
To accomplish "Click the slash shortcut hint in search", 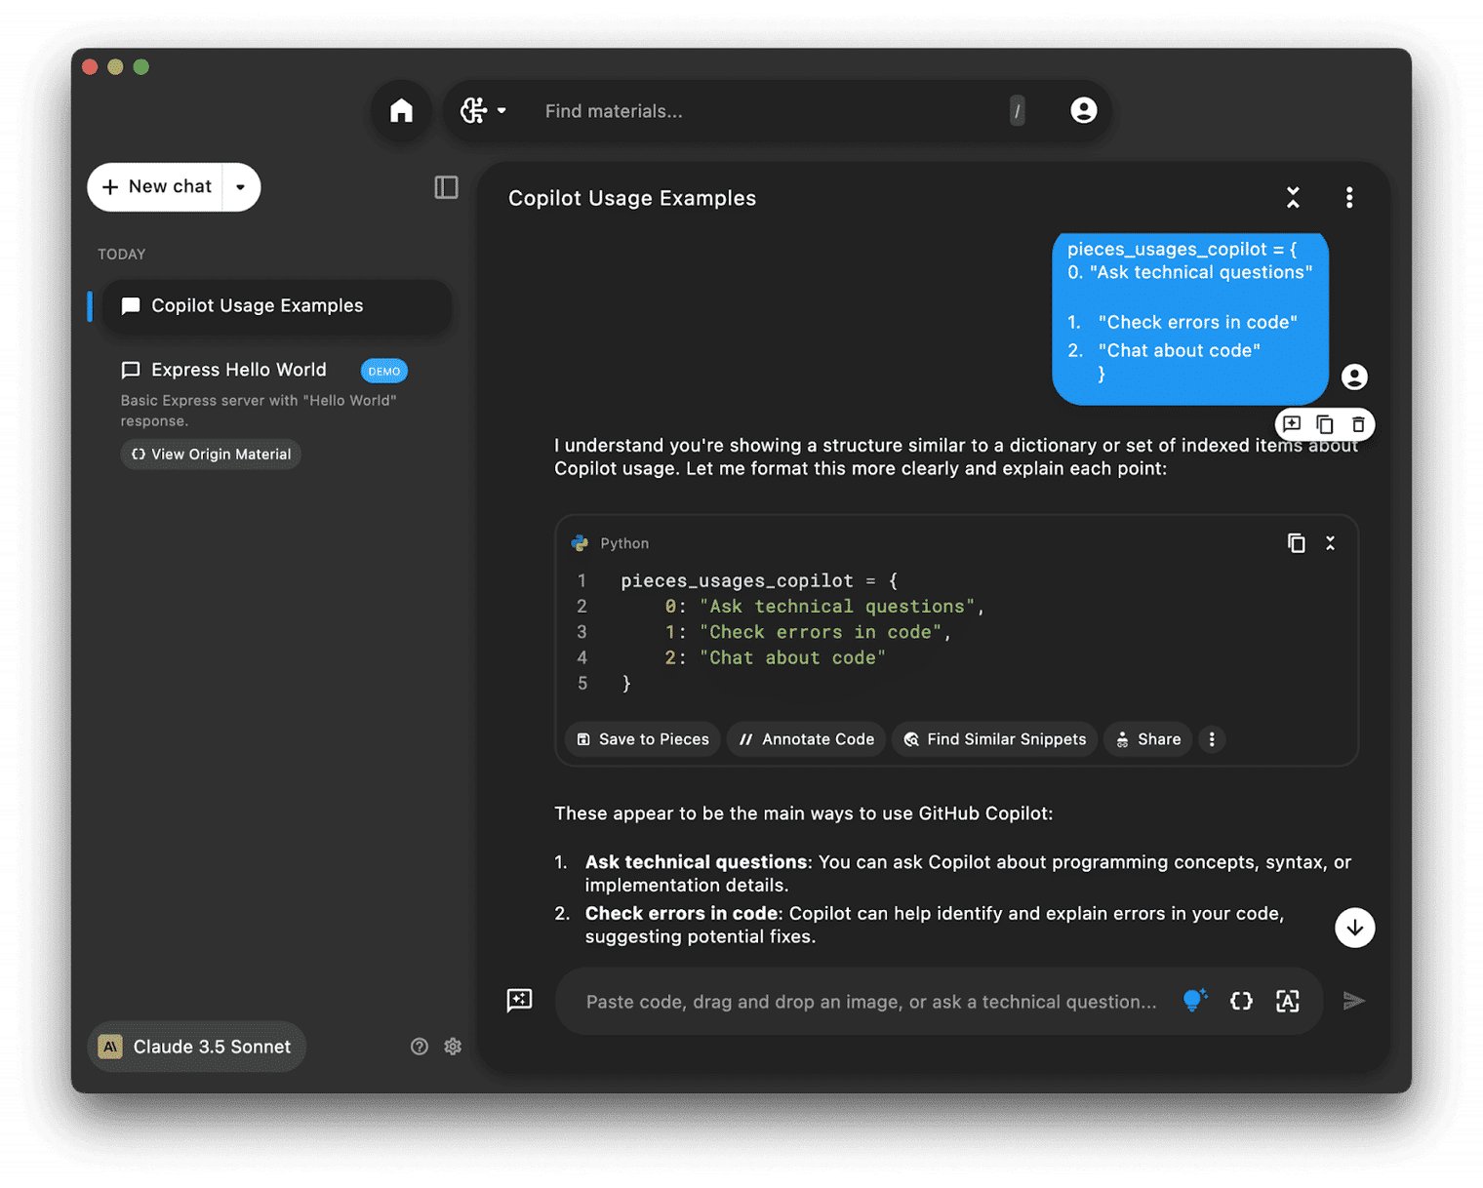I will (1018, 111).
